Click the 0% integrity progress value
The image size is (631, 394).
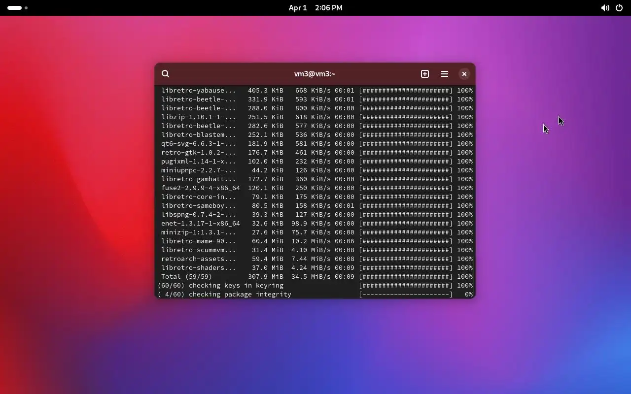[x=469, y=295]
